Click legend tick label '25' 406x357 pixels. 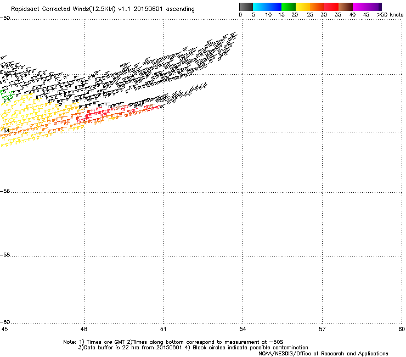click(310, 15)
